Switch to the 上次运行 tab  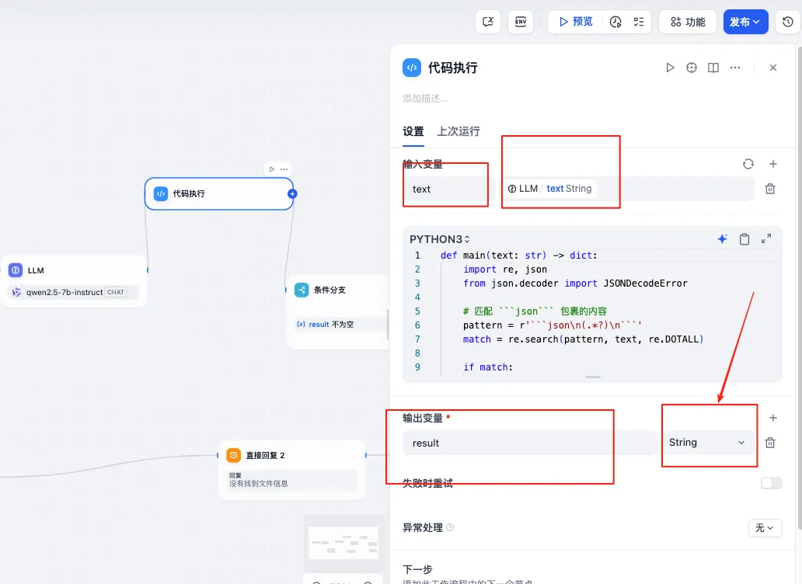click(x=459, y=131)
